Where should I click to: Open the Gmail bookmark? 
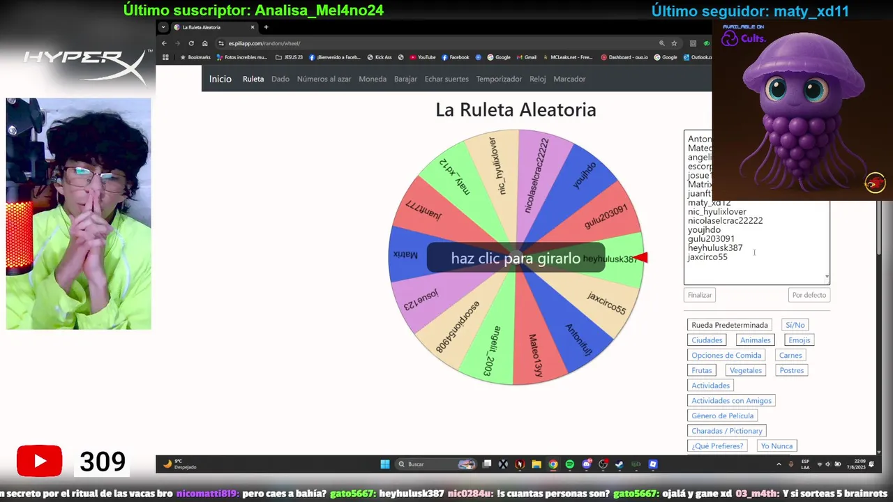526,57
